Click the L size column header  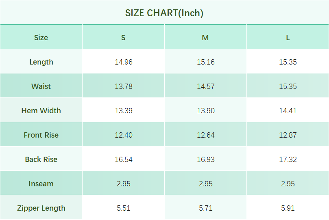[288, 38]
